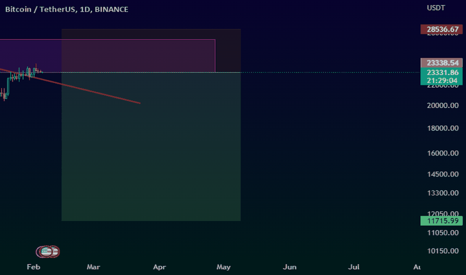The width and height of the screenshot is (466, 275).
Task: Click the Bitcoin / TetherUS chart title
Action: [x=66, y=9]
